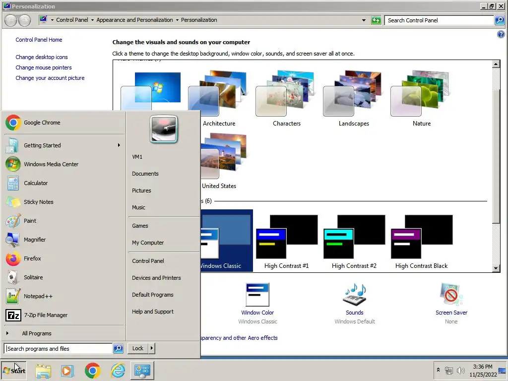Open Sticky Notes from Start menu

point(64,202)
